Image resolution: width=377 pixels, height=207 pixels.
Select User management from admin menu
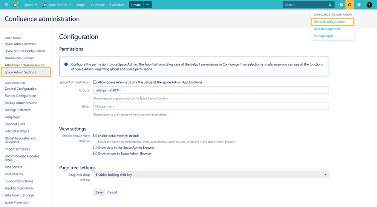click(x=327, y=29)
